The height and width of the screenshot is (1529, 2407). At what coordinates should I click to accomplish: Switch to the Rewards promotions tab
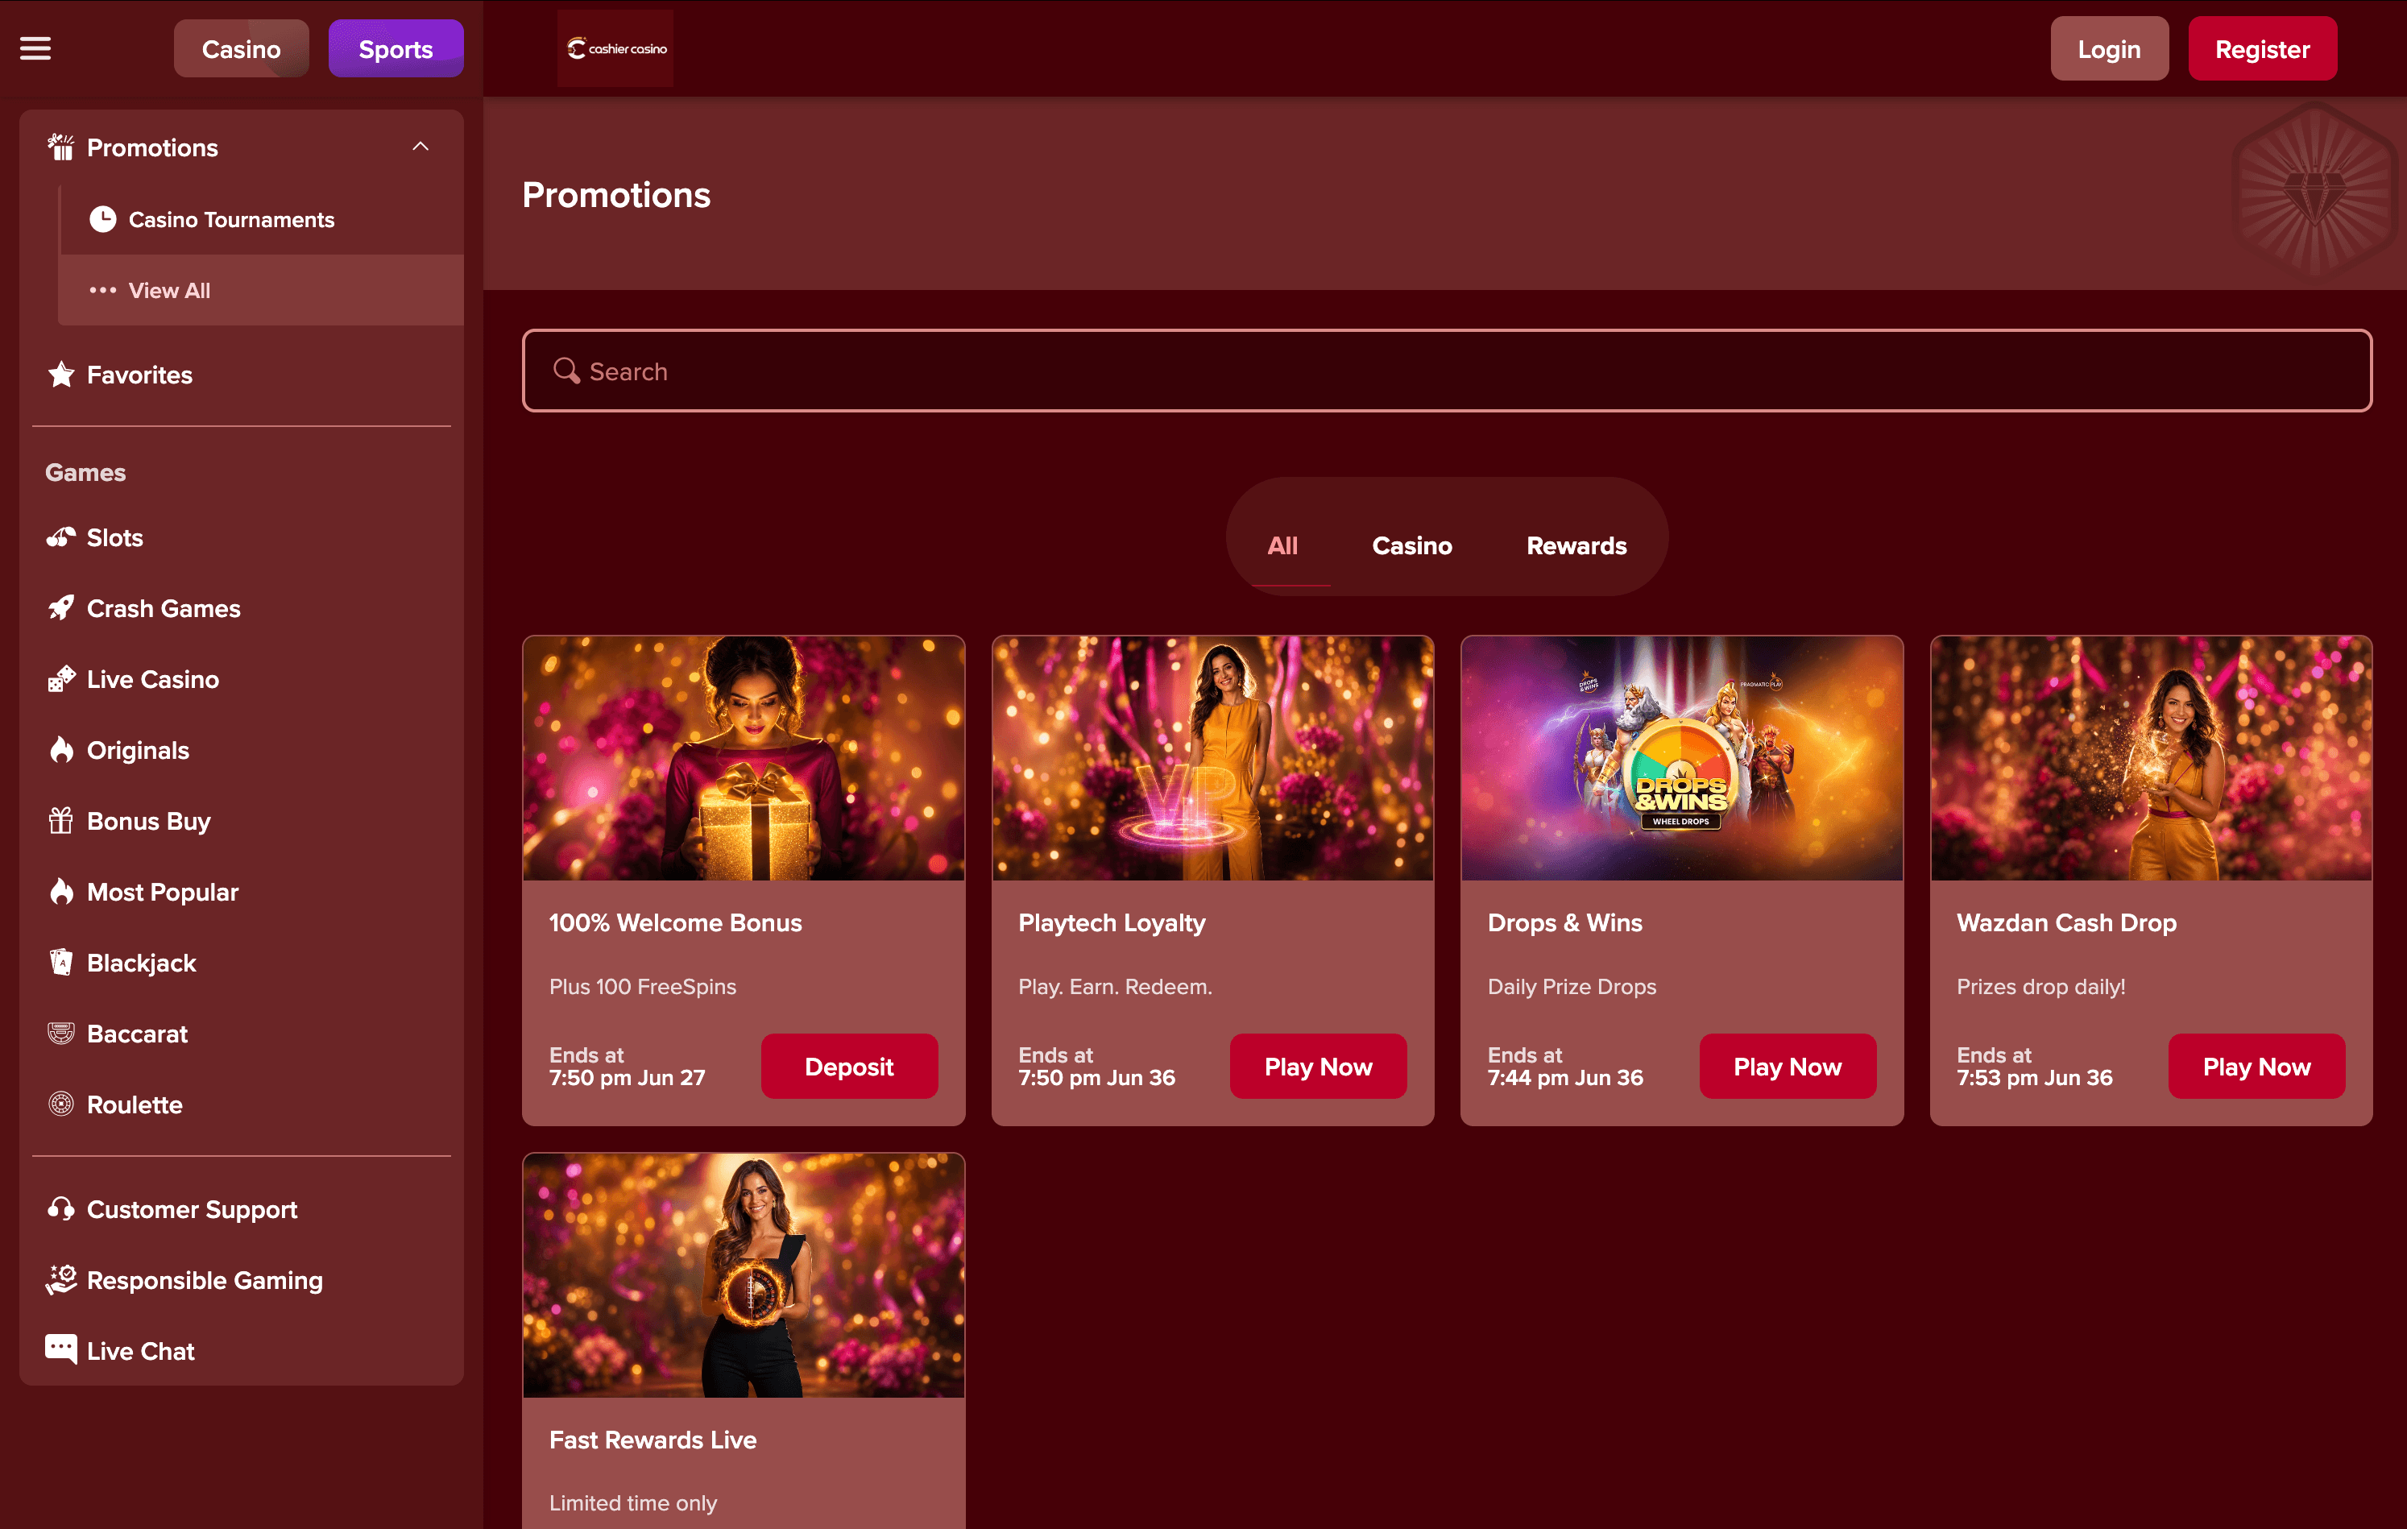point(1576,545)
